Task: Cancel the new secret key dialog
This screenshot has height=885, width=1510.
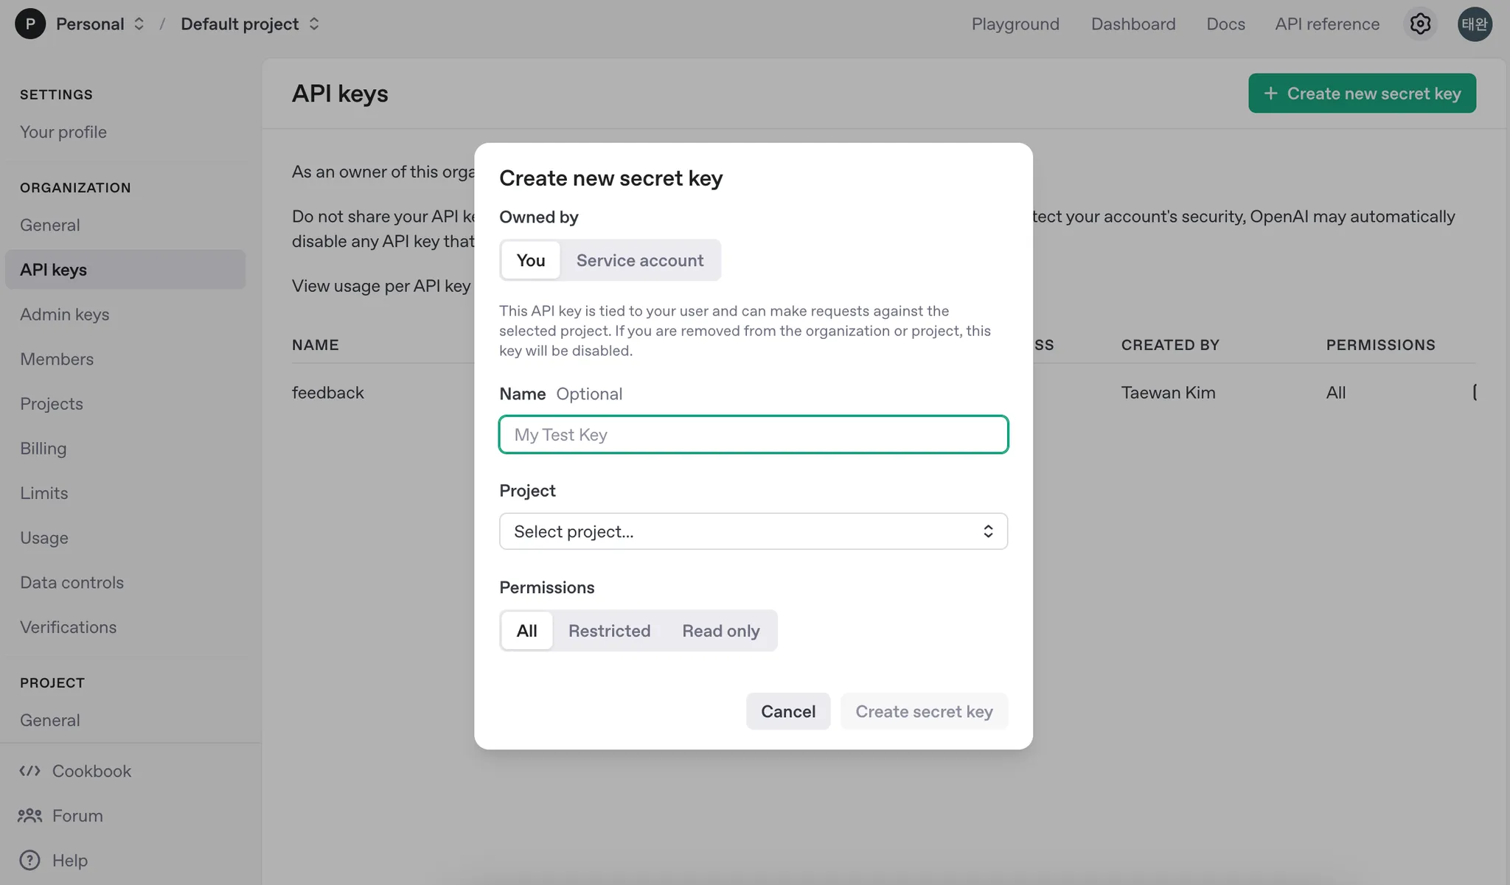Action: click(787, 711)
